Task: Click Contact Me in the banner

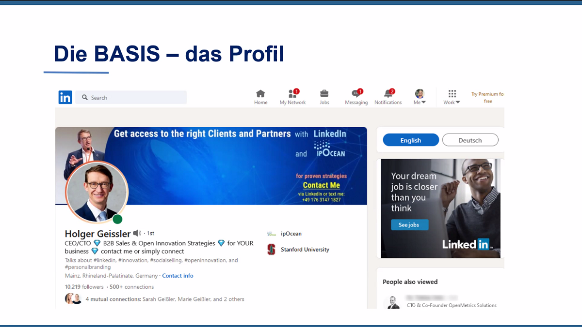Action: pos(322,185)
